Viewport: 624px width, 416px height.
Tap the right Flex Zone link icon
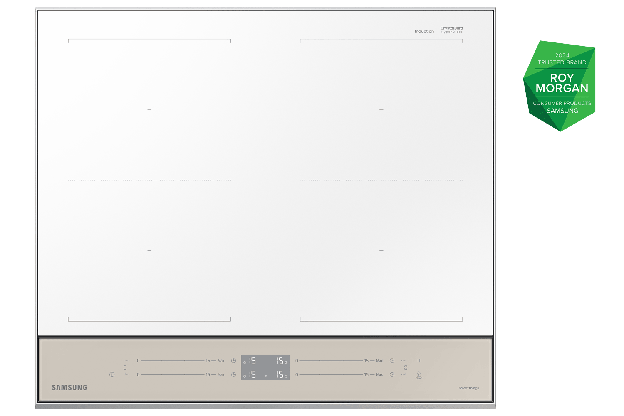click(x=405, y=368)
